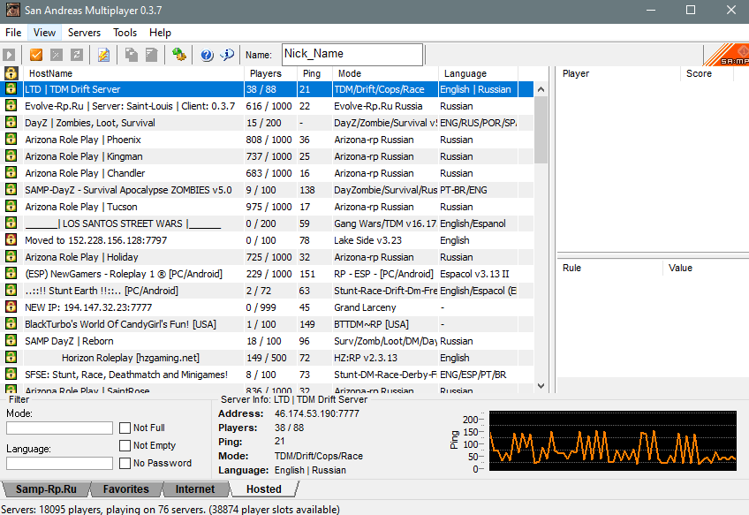
Task: Click the Name field containing Nick_Name
Action: [x=352, y=55]
